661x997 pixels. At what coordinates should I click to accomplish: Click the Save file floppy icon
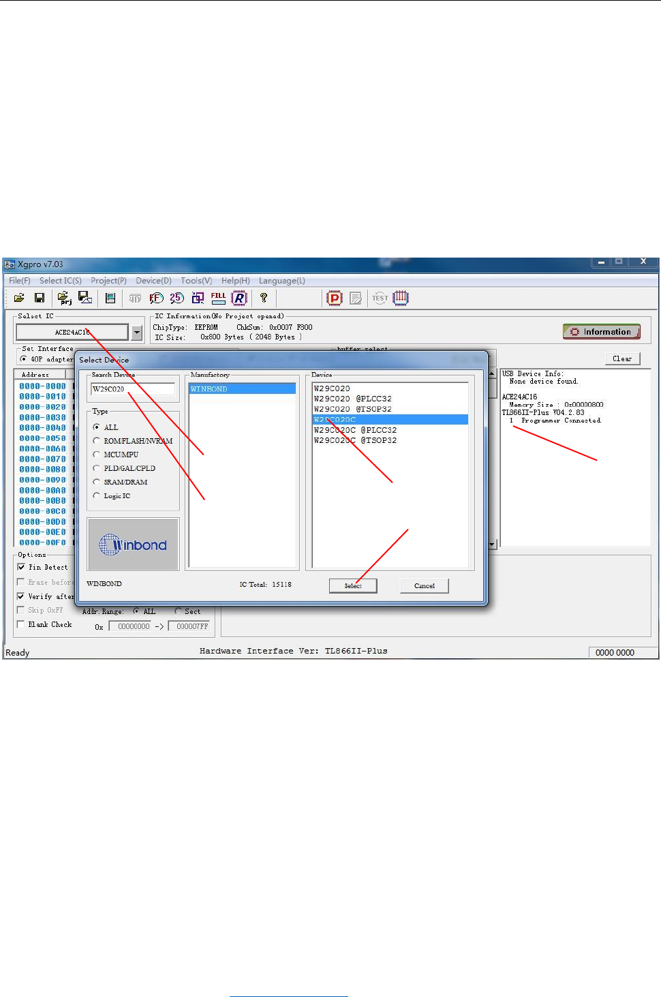tap(40, 298)
